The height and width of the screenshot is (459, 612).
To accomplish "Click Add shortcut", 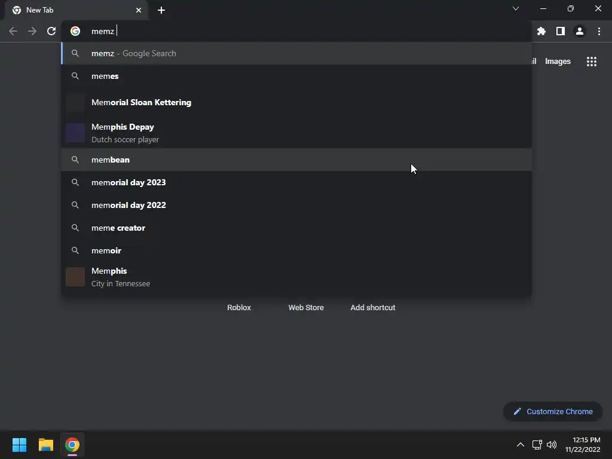I will 373,308.
